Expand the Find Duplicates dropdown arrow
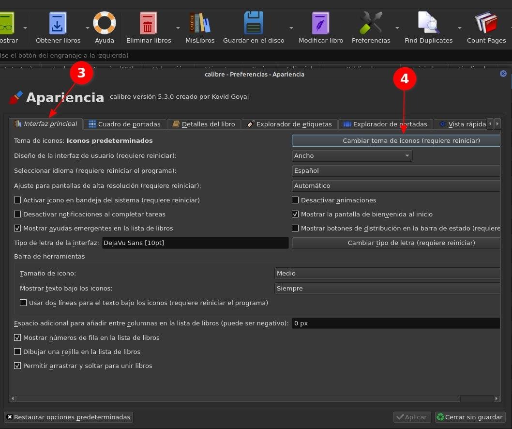This screenshot has width=512, height=429. 459,28
